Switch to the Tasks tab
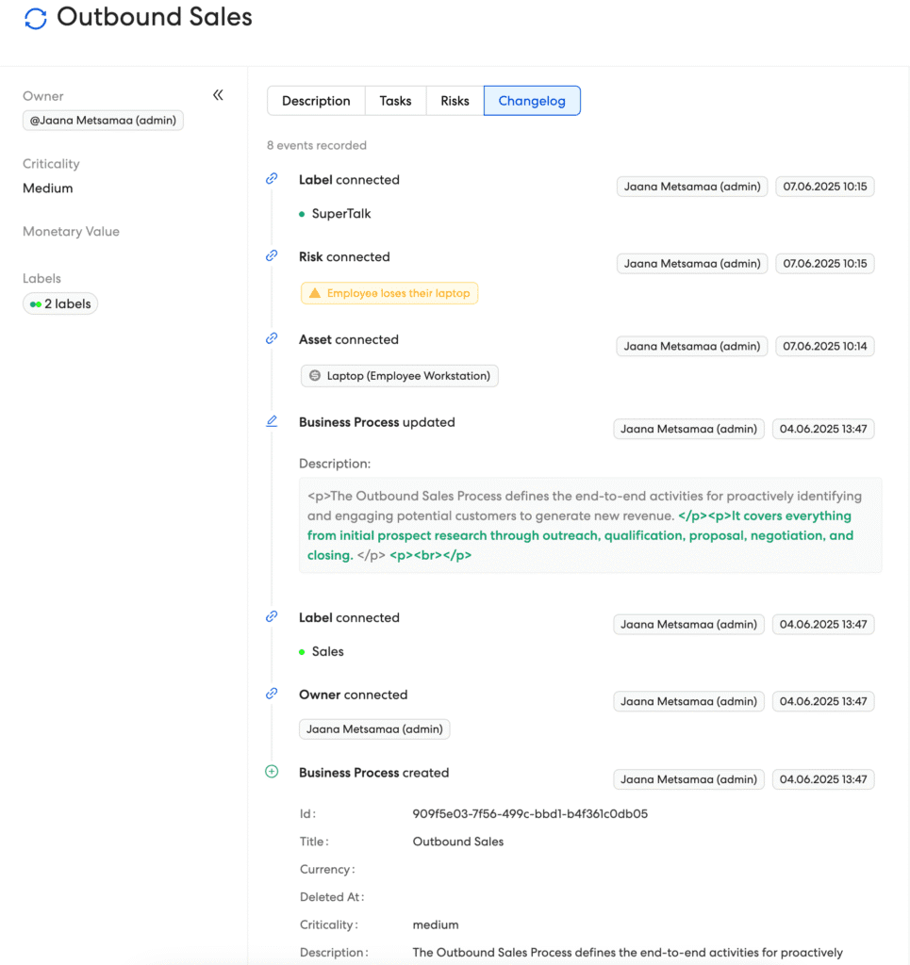This screenshot has height=965, width=910. pyautogui.click(x=395, y=101)
